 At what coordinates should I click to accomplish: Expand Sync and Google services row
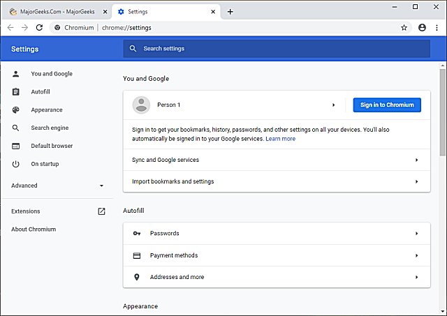click(416, 160)
